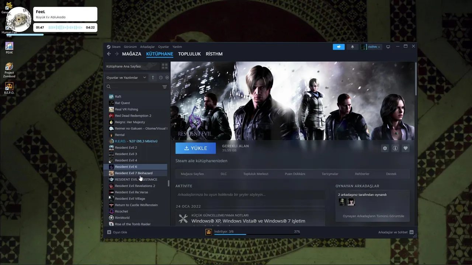This screenshot has width=472, height=265.
Task: Open the Arkadaşlar menu
Action: 147,47
